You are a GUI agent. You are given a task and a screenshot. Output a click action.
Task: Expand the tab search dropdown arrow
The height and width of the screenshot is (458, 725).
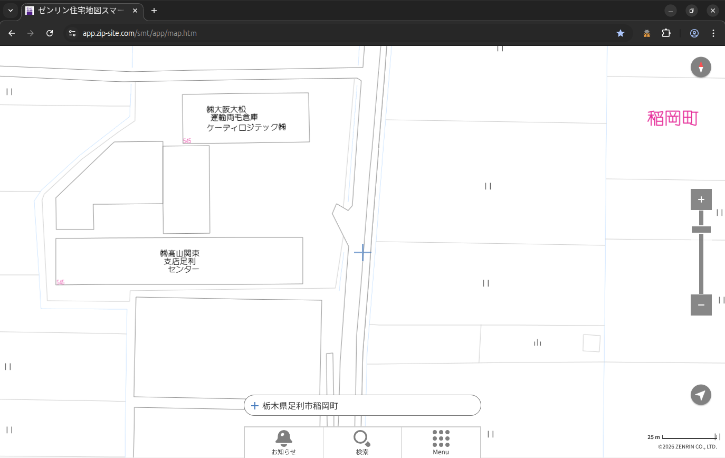[x=11, y=11]
